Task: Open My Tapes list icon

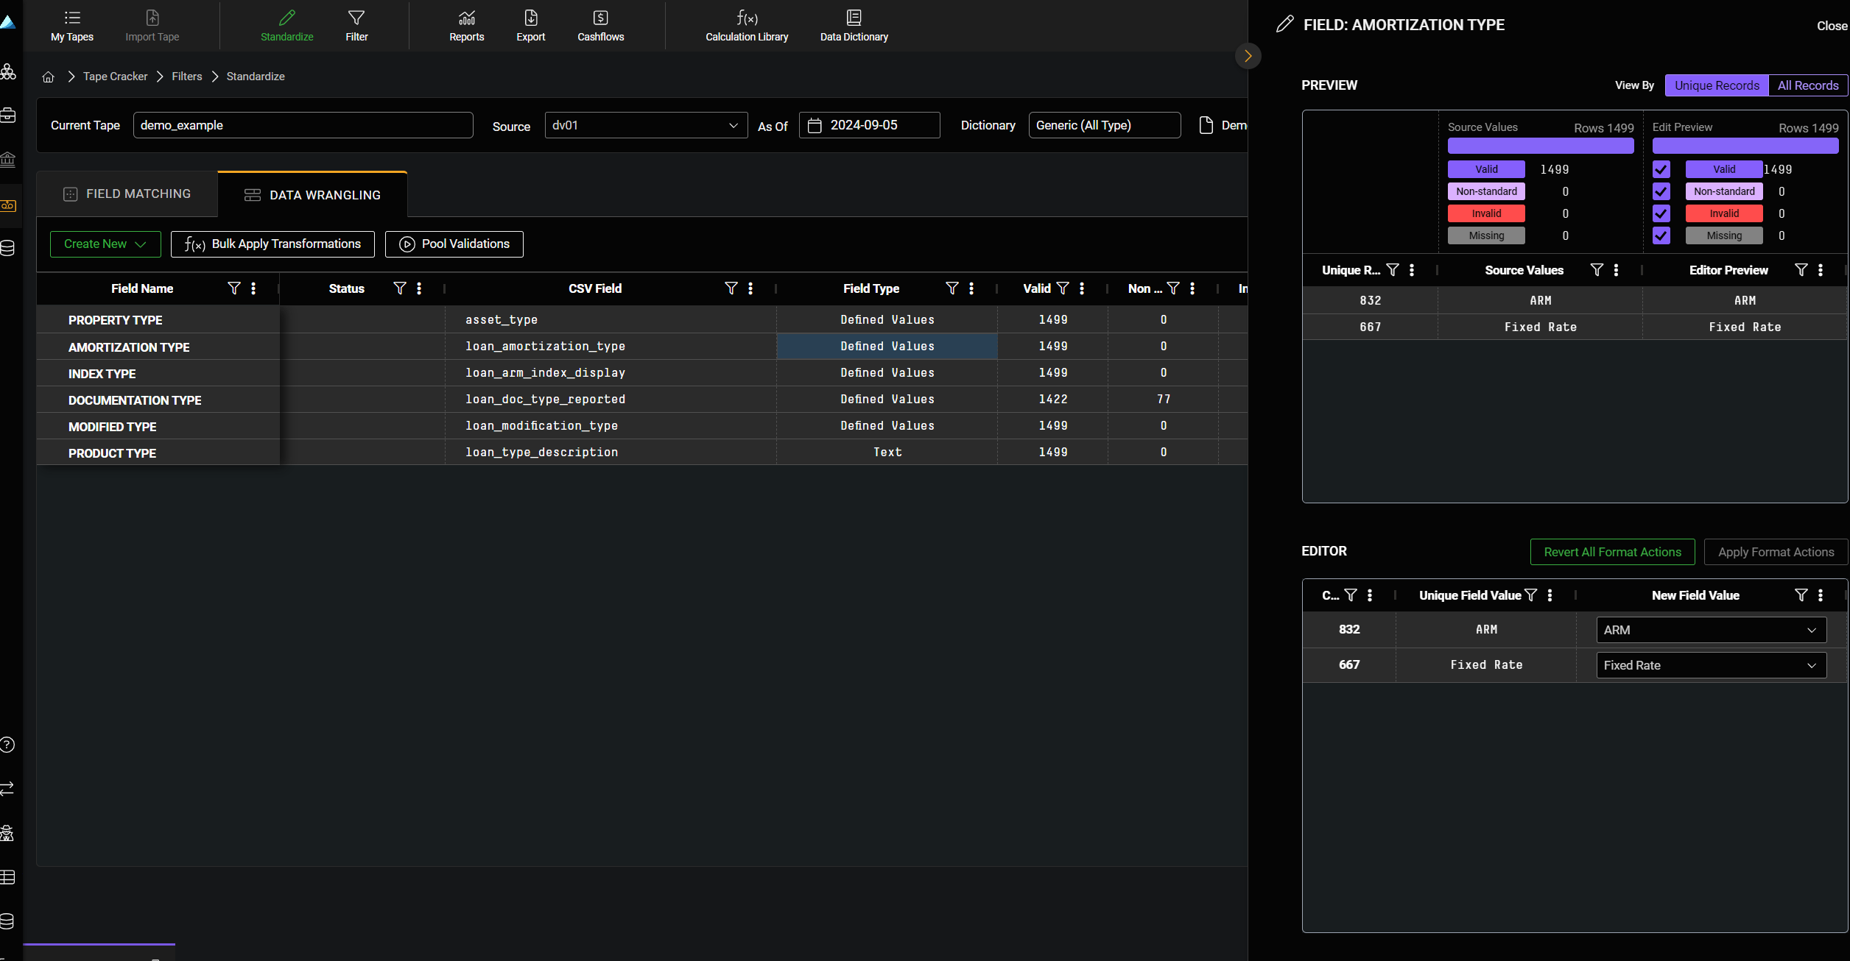Action: [72, 18]
